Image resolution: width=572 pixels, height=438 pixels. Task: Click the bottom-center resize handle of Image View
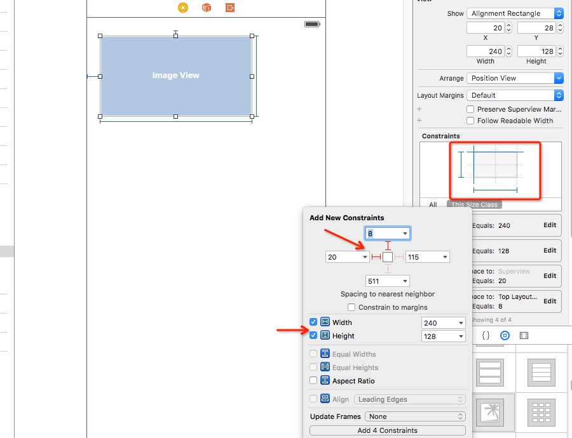176,117
